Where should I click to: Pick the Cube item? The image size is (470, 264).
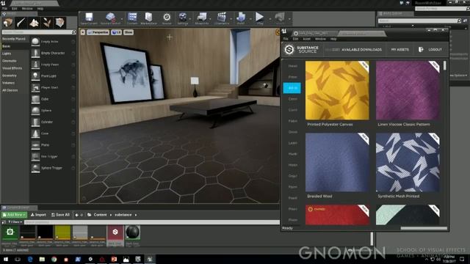(x=53, y=99)
